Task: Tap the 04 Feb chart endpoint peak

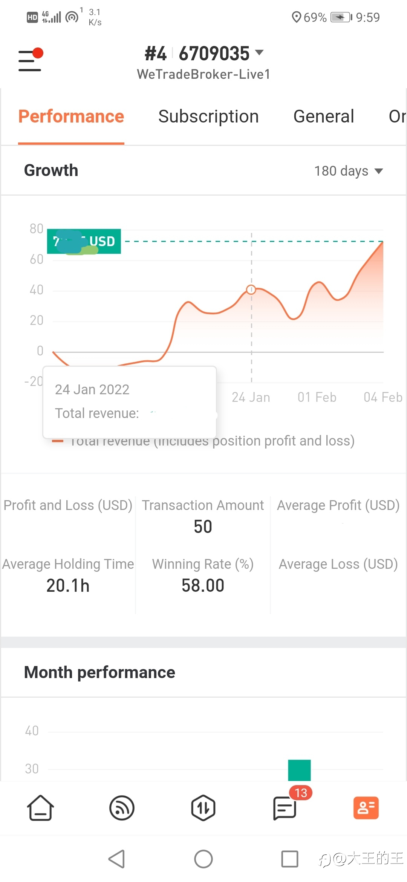Action: (x=383, y=242)
